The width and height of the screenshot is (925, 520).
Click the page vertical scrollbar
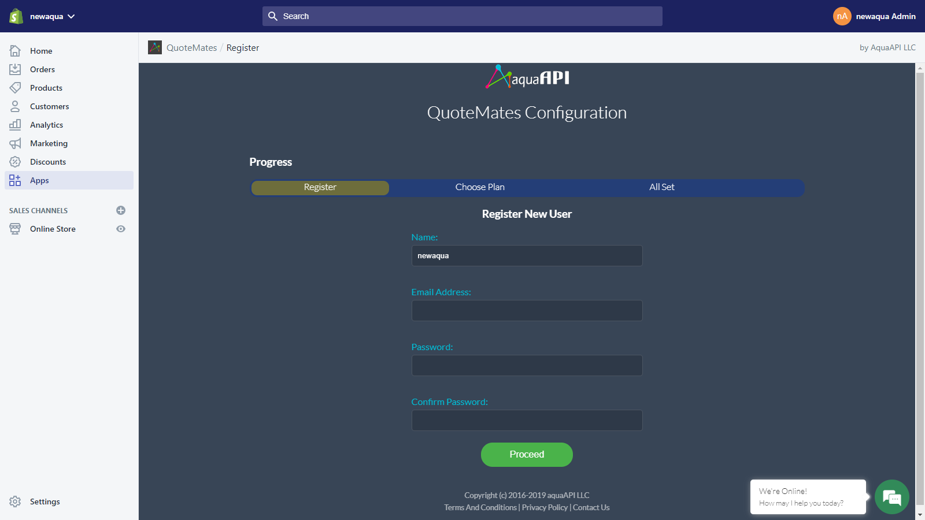click(x=920, y=289)
